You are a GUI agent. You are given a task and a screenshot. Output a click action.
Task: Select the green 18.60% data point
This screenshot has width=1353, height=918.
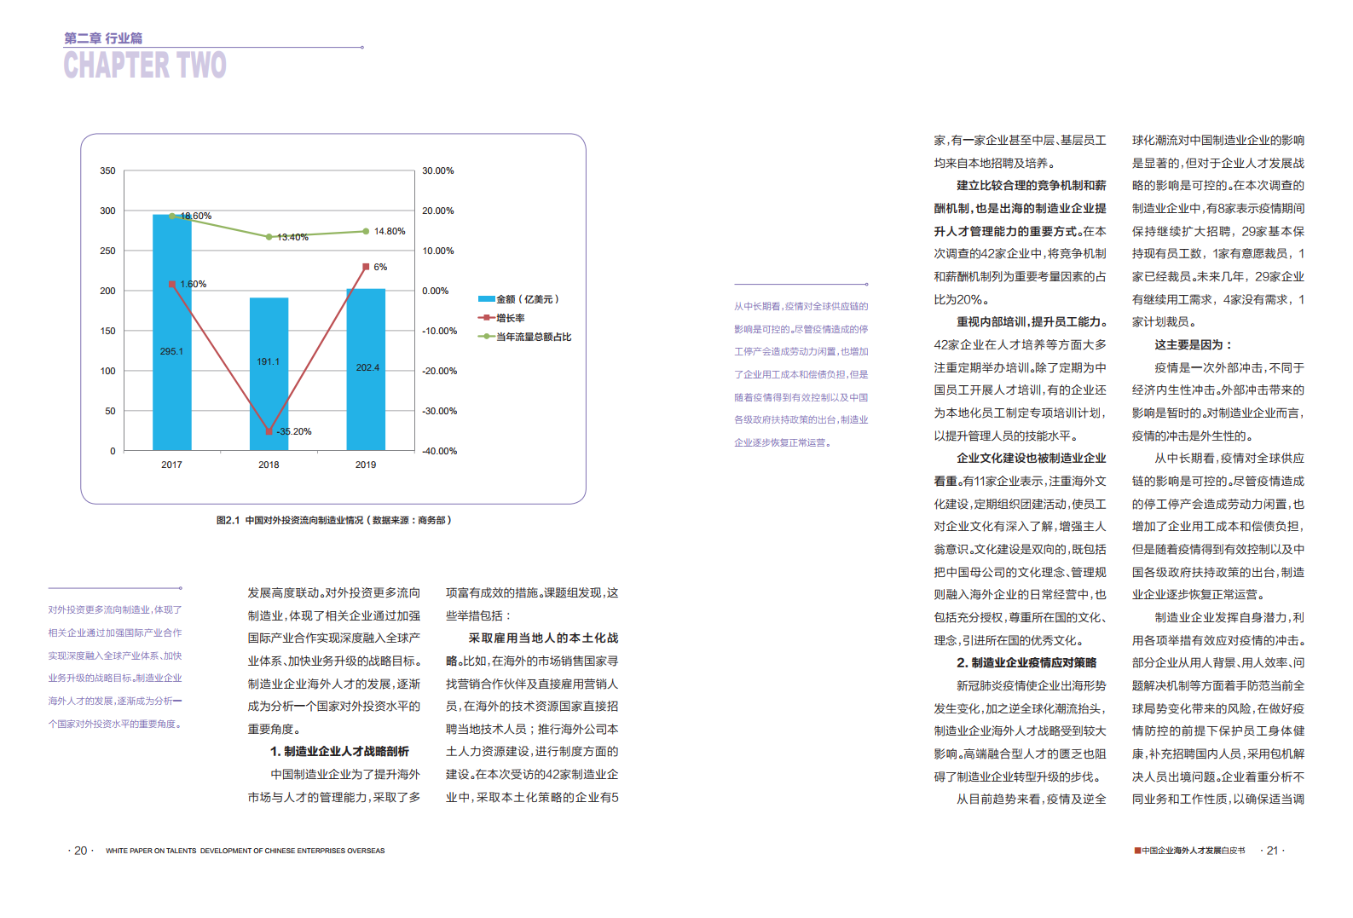(172, 217)
